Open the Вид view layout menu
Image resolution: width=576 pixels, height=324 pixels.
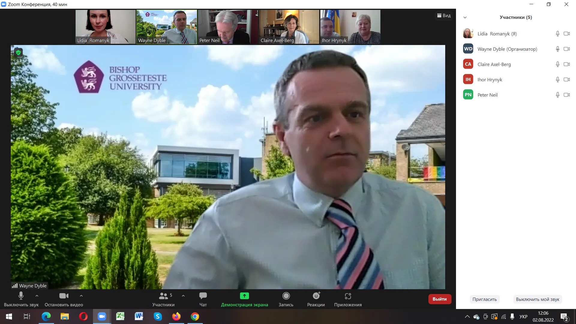tap(444, 16)
